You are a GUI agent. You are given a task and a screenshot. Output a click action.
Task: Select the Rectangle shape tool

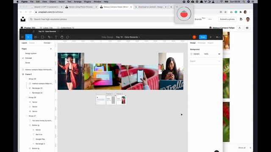point(42,37)
